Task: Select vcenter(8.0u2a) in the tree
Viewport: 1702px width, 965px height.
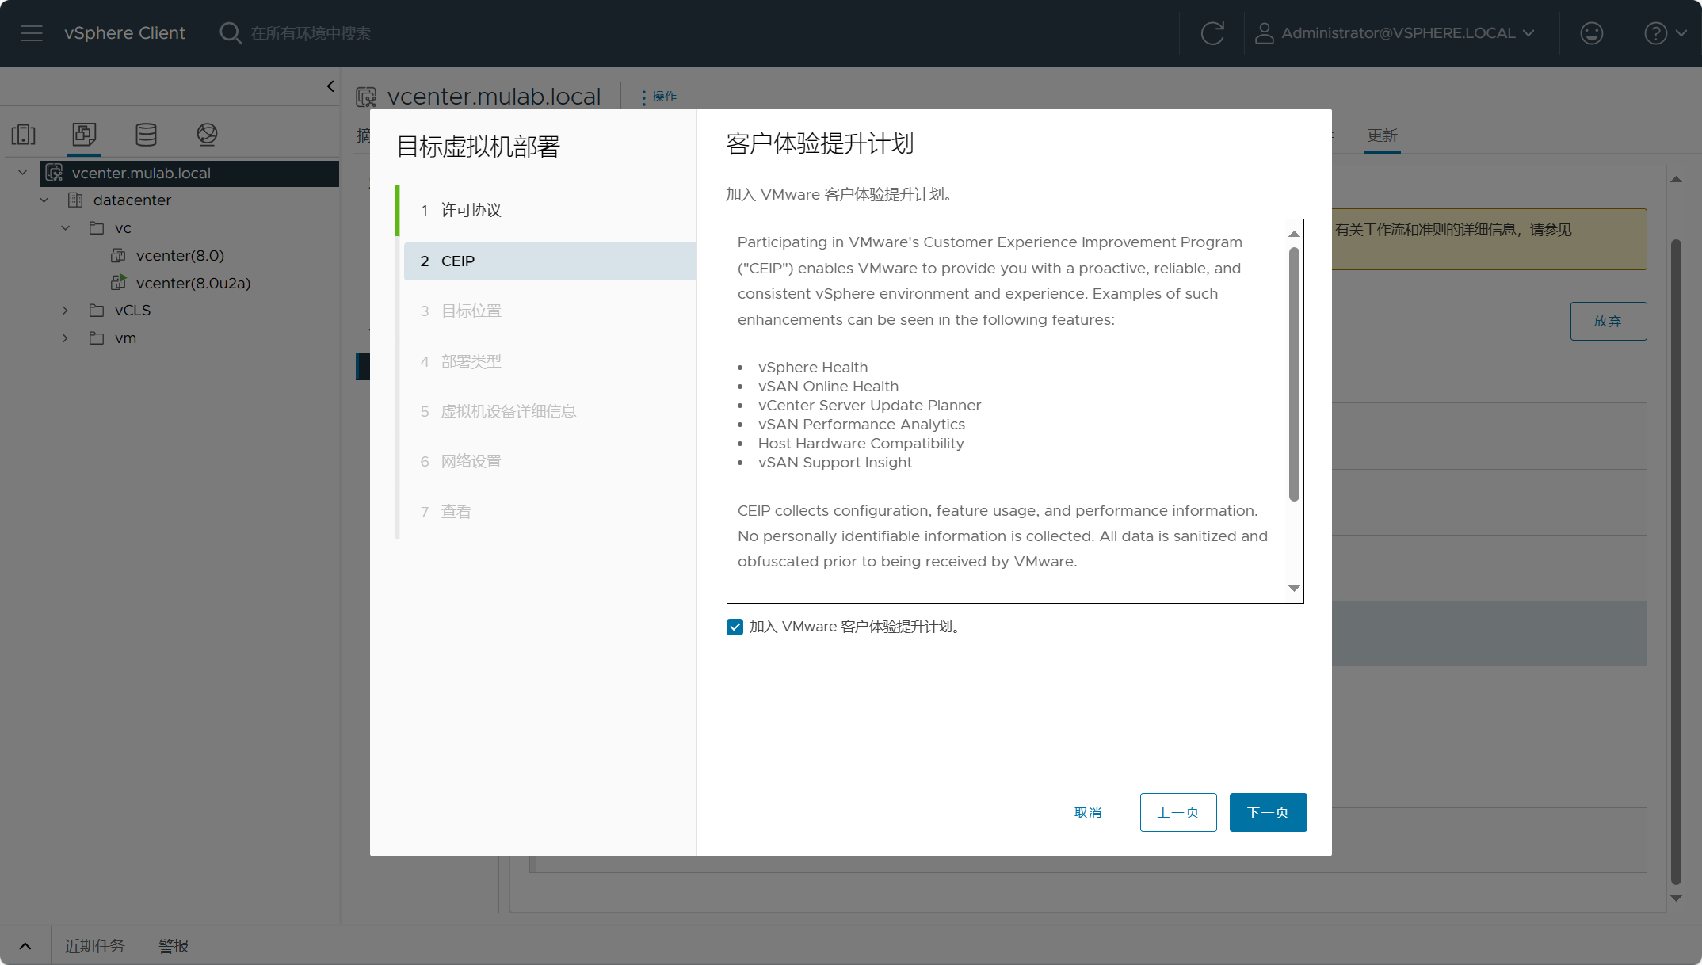Action: 193,283
